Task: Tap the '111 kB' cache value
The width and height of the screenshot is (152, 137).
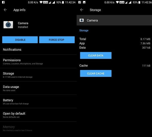Action: pyautogui.click(x=146, y=66)
